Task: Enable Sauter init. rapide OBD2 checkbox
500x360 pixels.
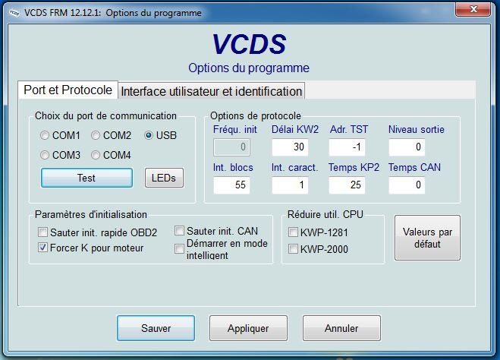Action: point(42,232)
